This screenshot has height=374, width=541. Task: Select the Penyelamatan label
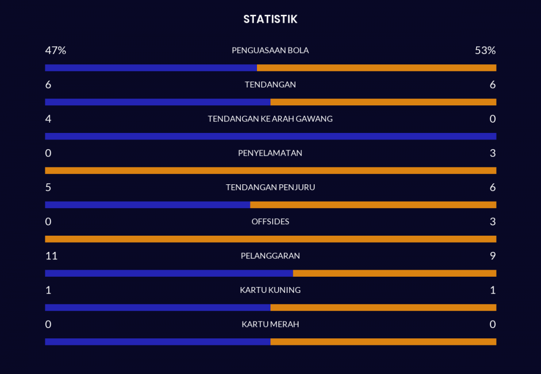click(270, 153)
